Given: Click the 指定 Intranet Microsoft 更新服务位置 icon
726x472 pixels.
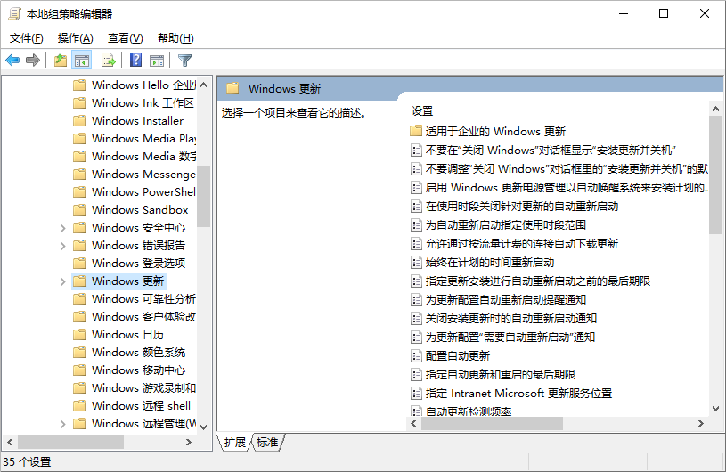Looking at the screenshot, I should 416,394.
